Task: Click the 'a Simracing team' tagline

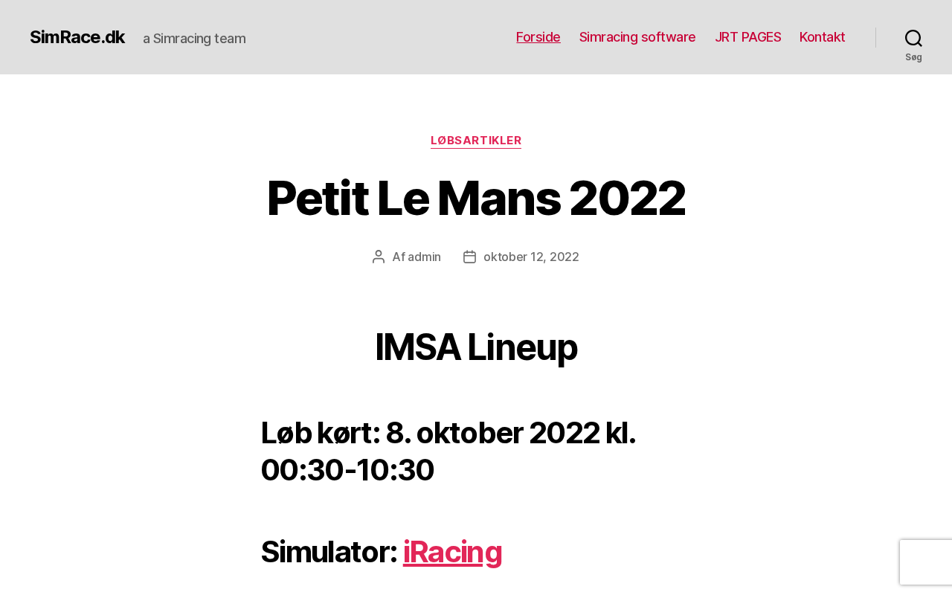Action: click(x=194, y=39)
